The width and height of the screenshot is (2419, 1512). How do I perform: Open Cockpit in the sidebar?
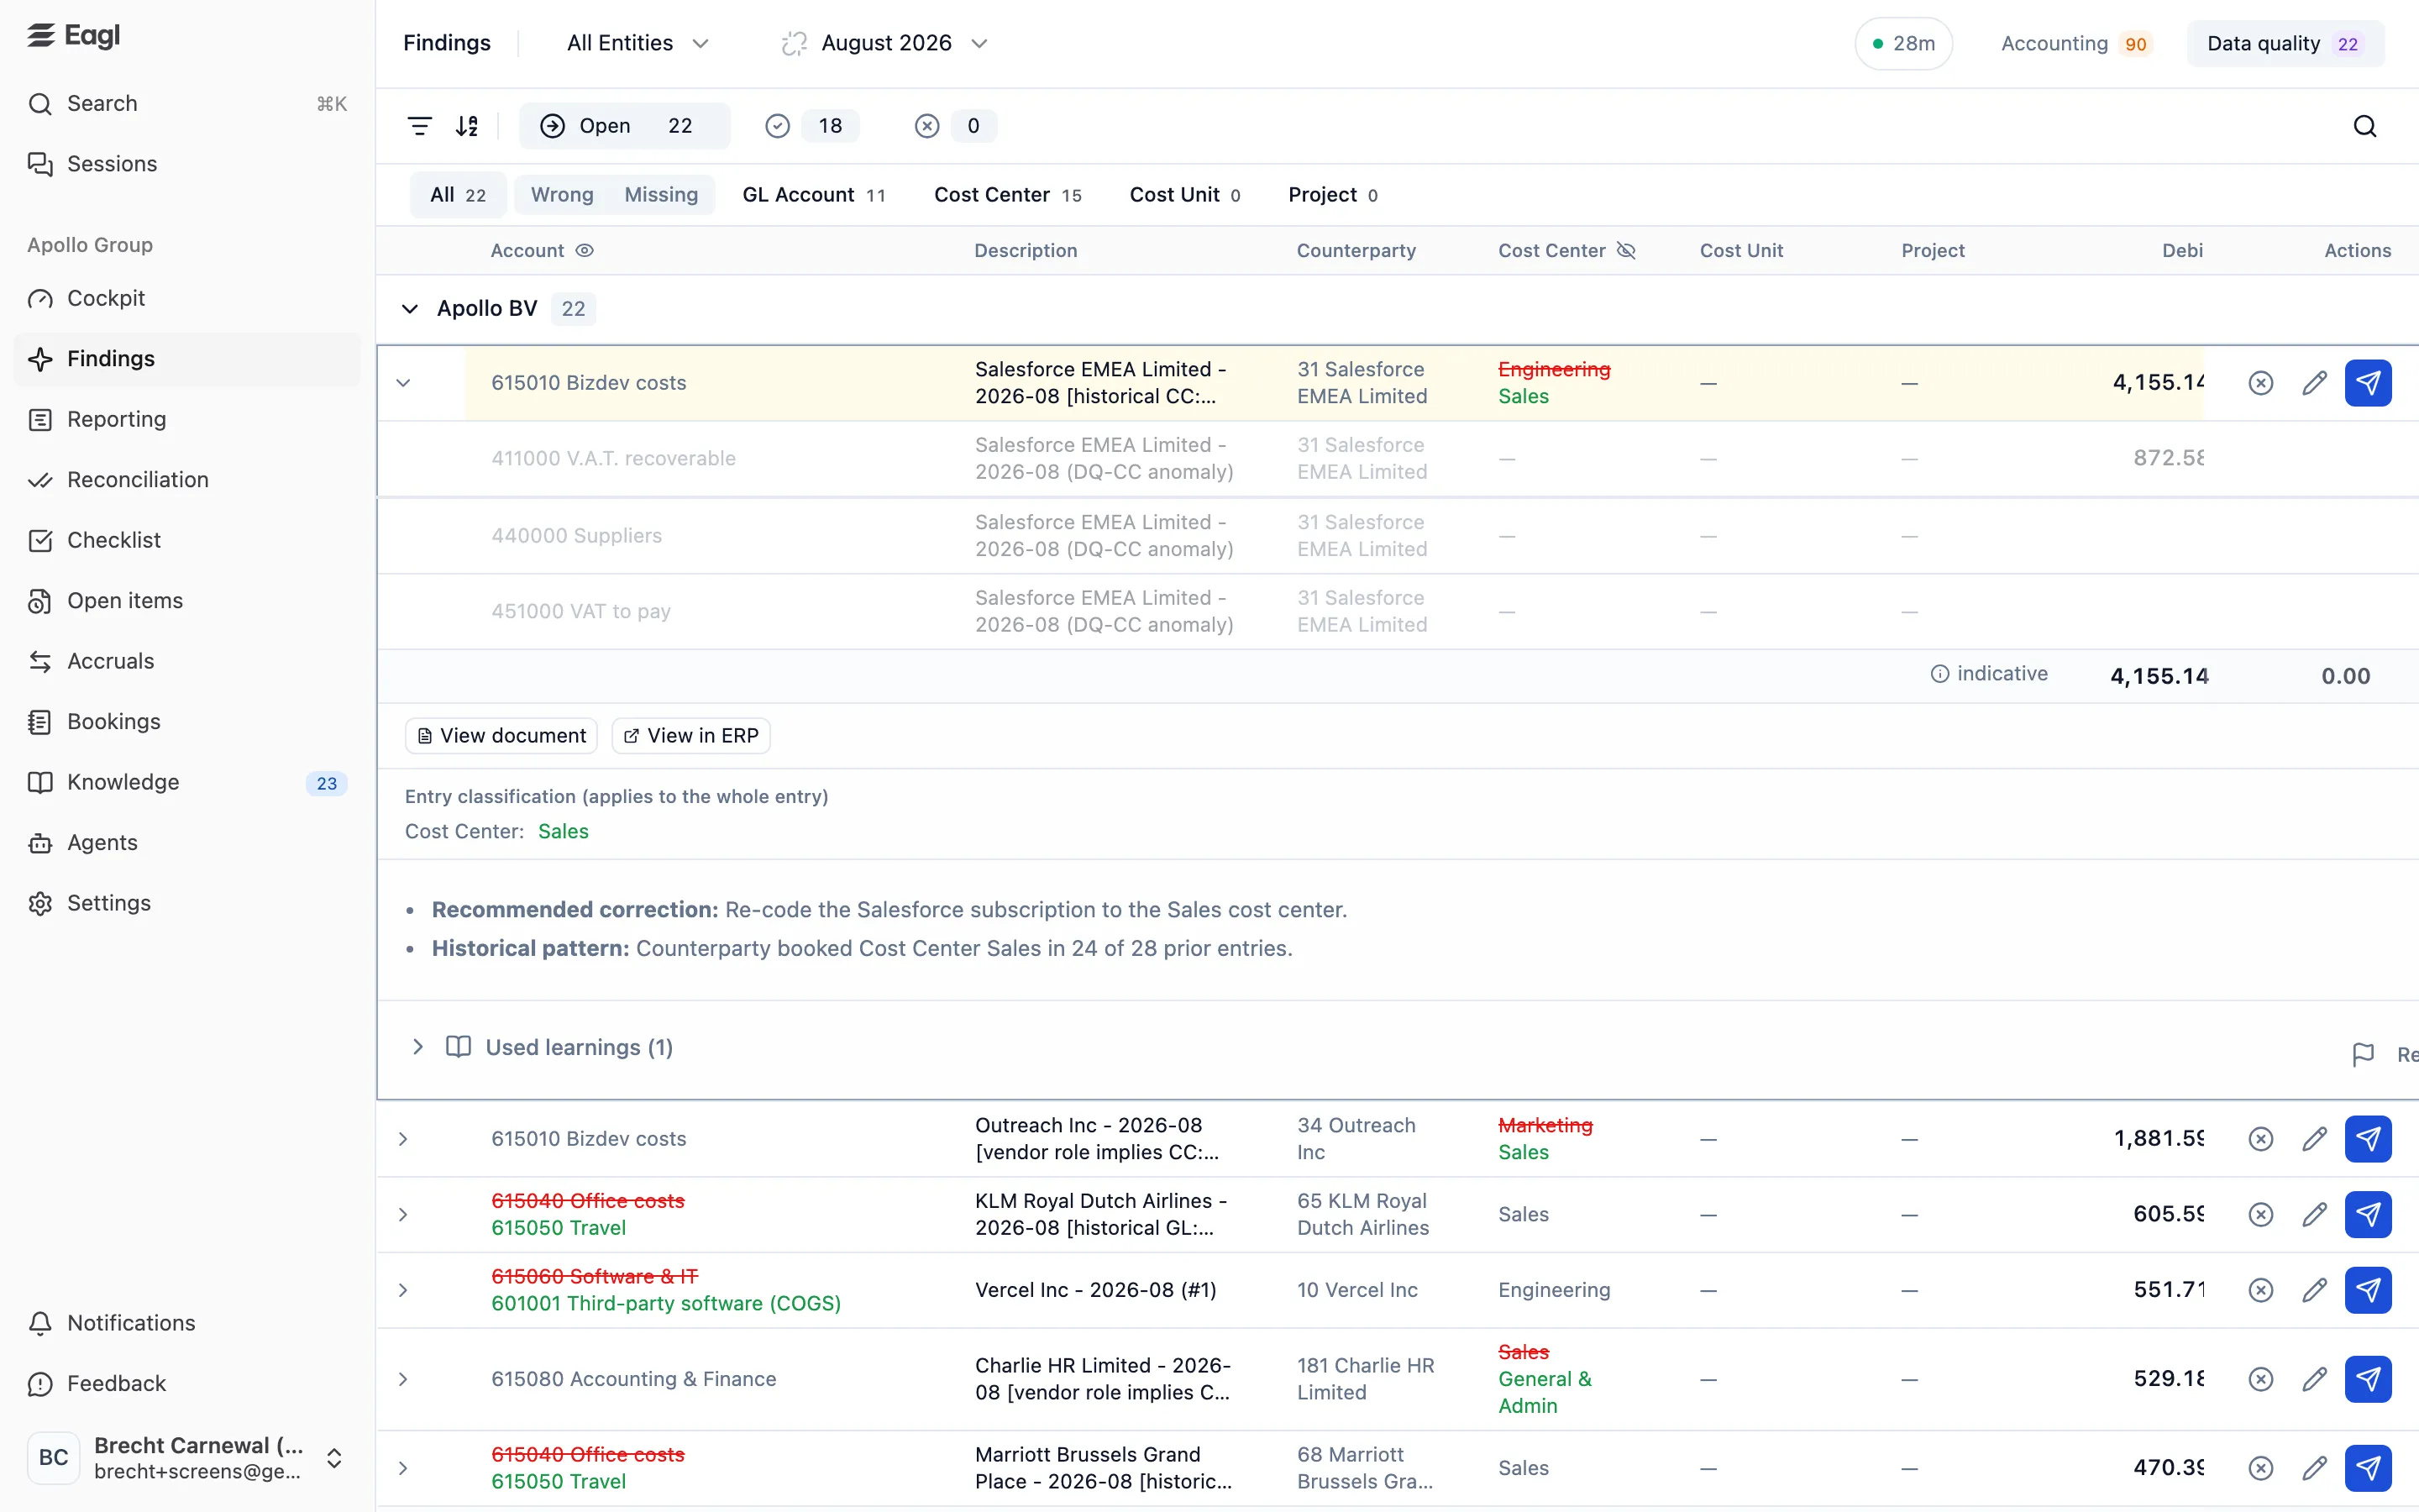click(187, 298)
